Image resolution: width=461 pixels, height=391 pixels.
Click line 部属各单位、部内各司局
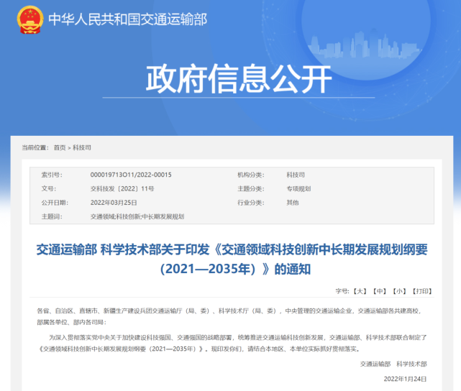pos(71,322)
